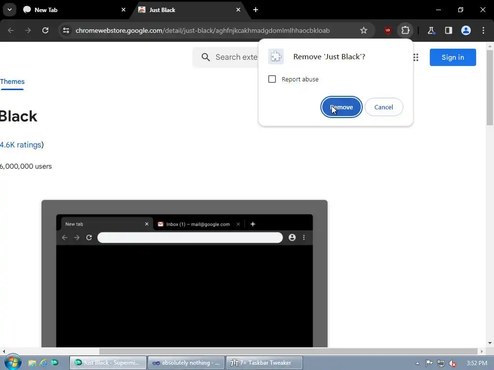
Task: Click the chromewebstore URL address bar
Action: coord(203,30)
